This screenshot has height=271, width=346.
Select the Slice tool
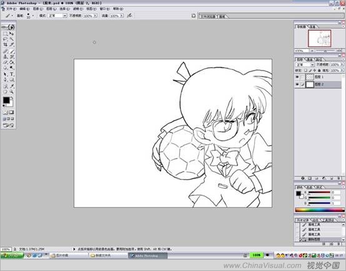pyautogui.click(x=11, y=44)
